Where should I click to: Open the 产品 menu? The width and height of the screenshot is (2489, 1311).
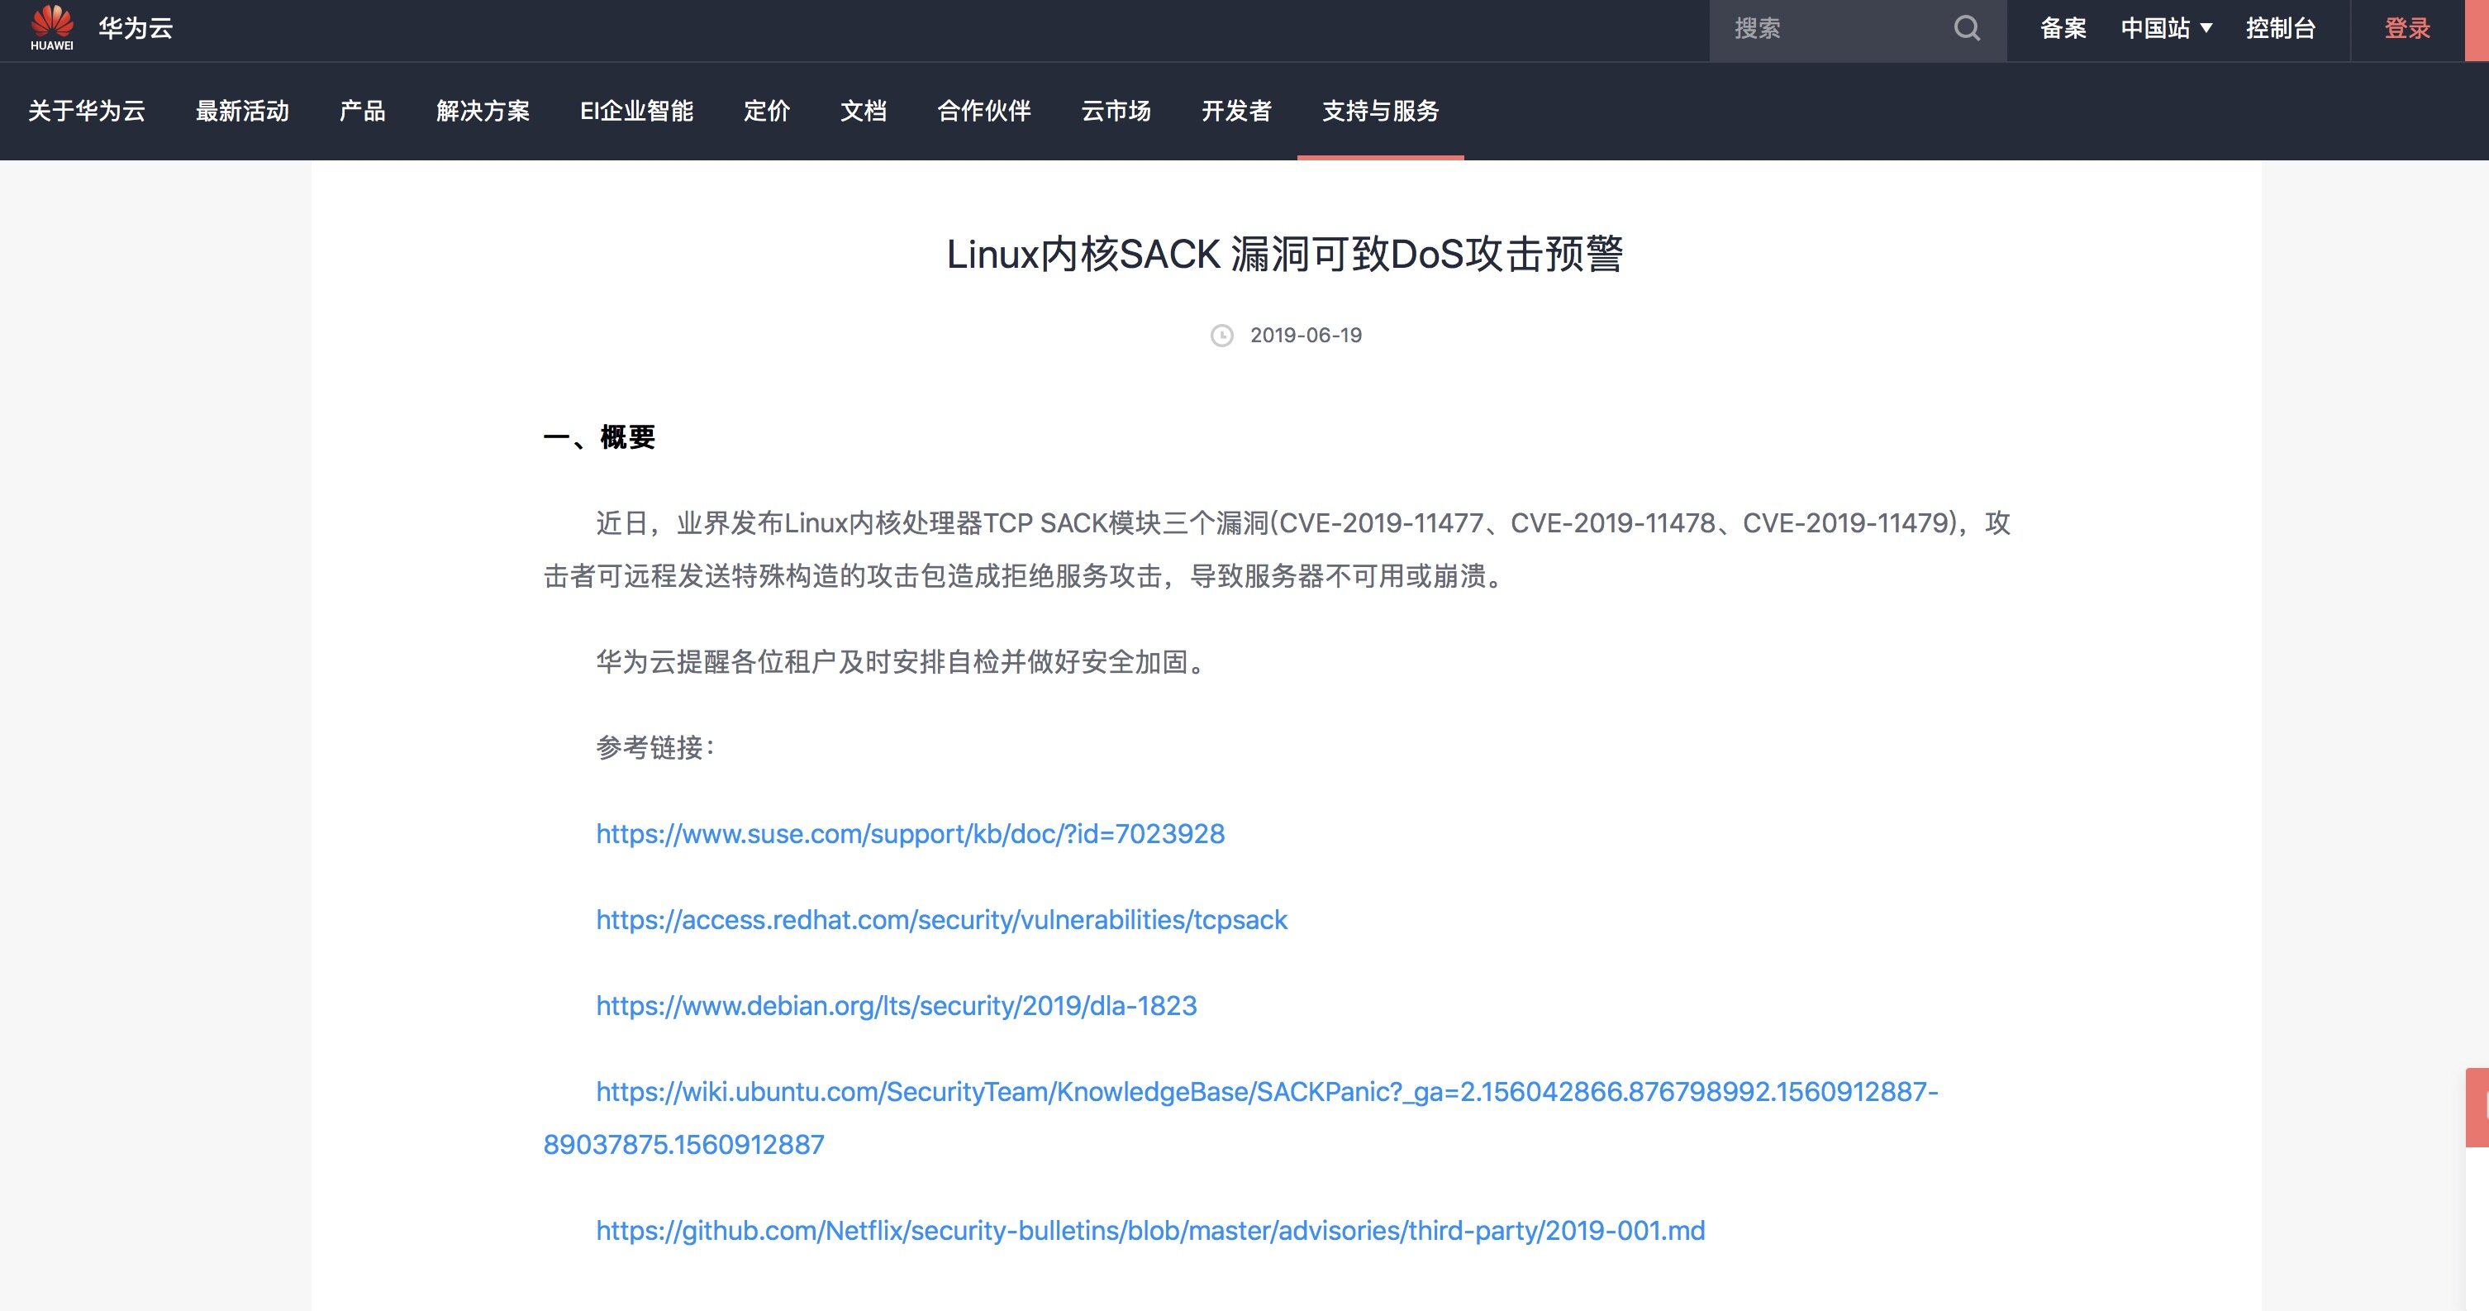coord(362,112)
